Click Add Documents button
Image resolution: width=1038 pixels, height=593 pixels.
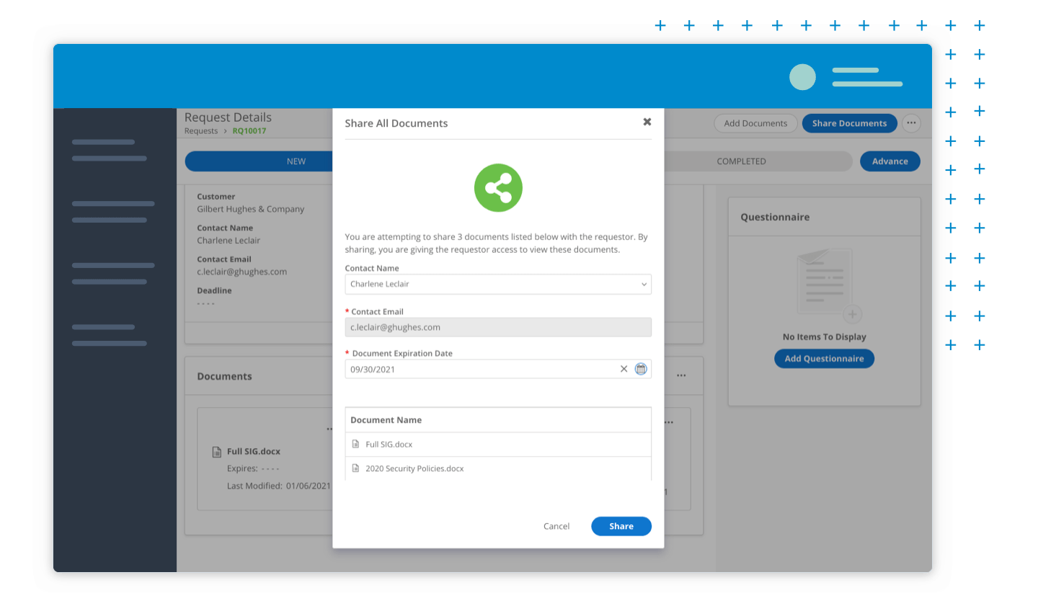(755, 123)
